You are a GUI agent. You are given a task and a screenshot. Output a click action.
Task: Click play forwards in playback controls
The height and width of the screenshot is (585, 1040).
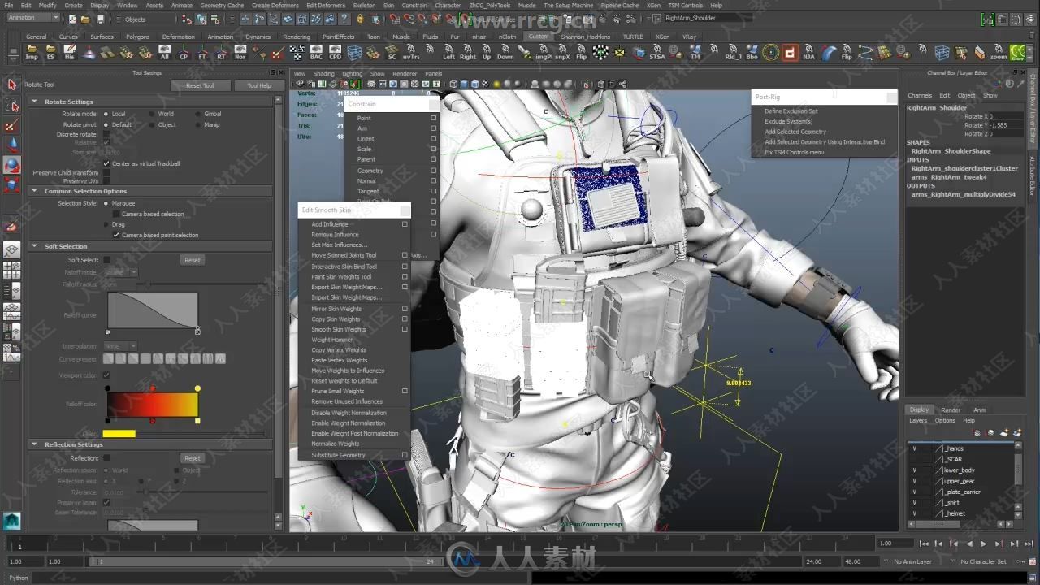pos(984,544)
